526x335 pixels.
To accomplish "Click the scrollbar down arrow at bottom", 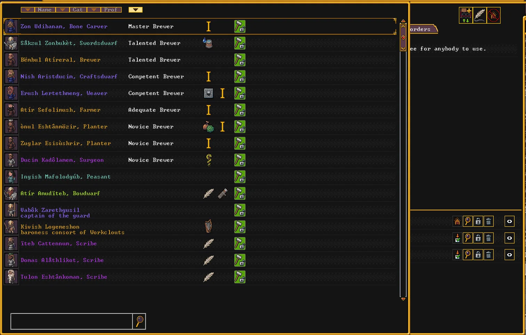I will click(x=403, y=299).
